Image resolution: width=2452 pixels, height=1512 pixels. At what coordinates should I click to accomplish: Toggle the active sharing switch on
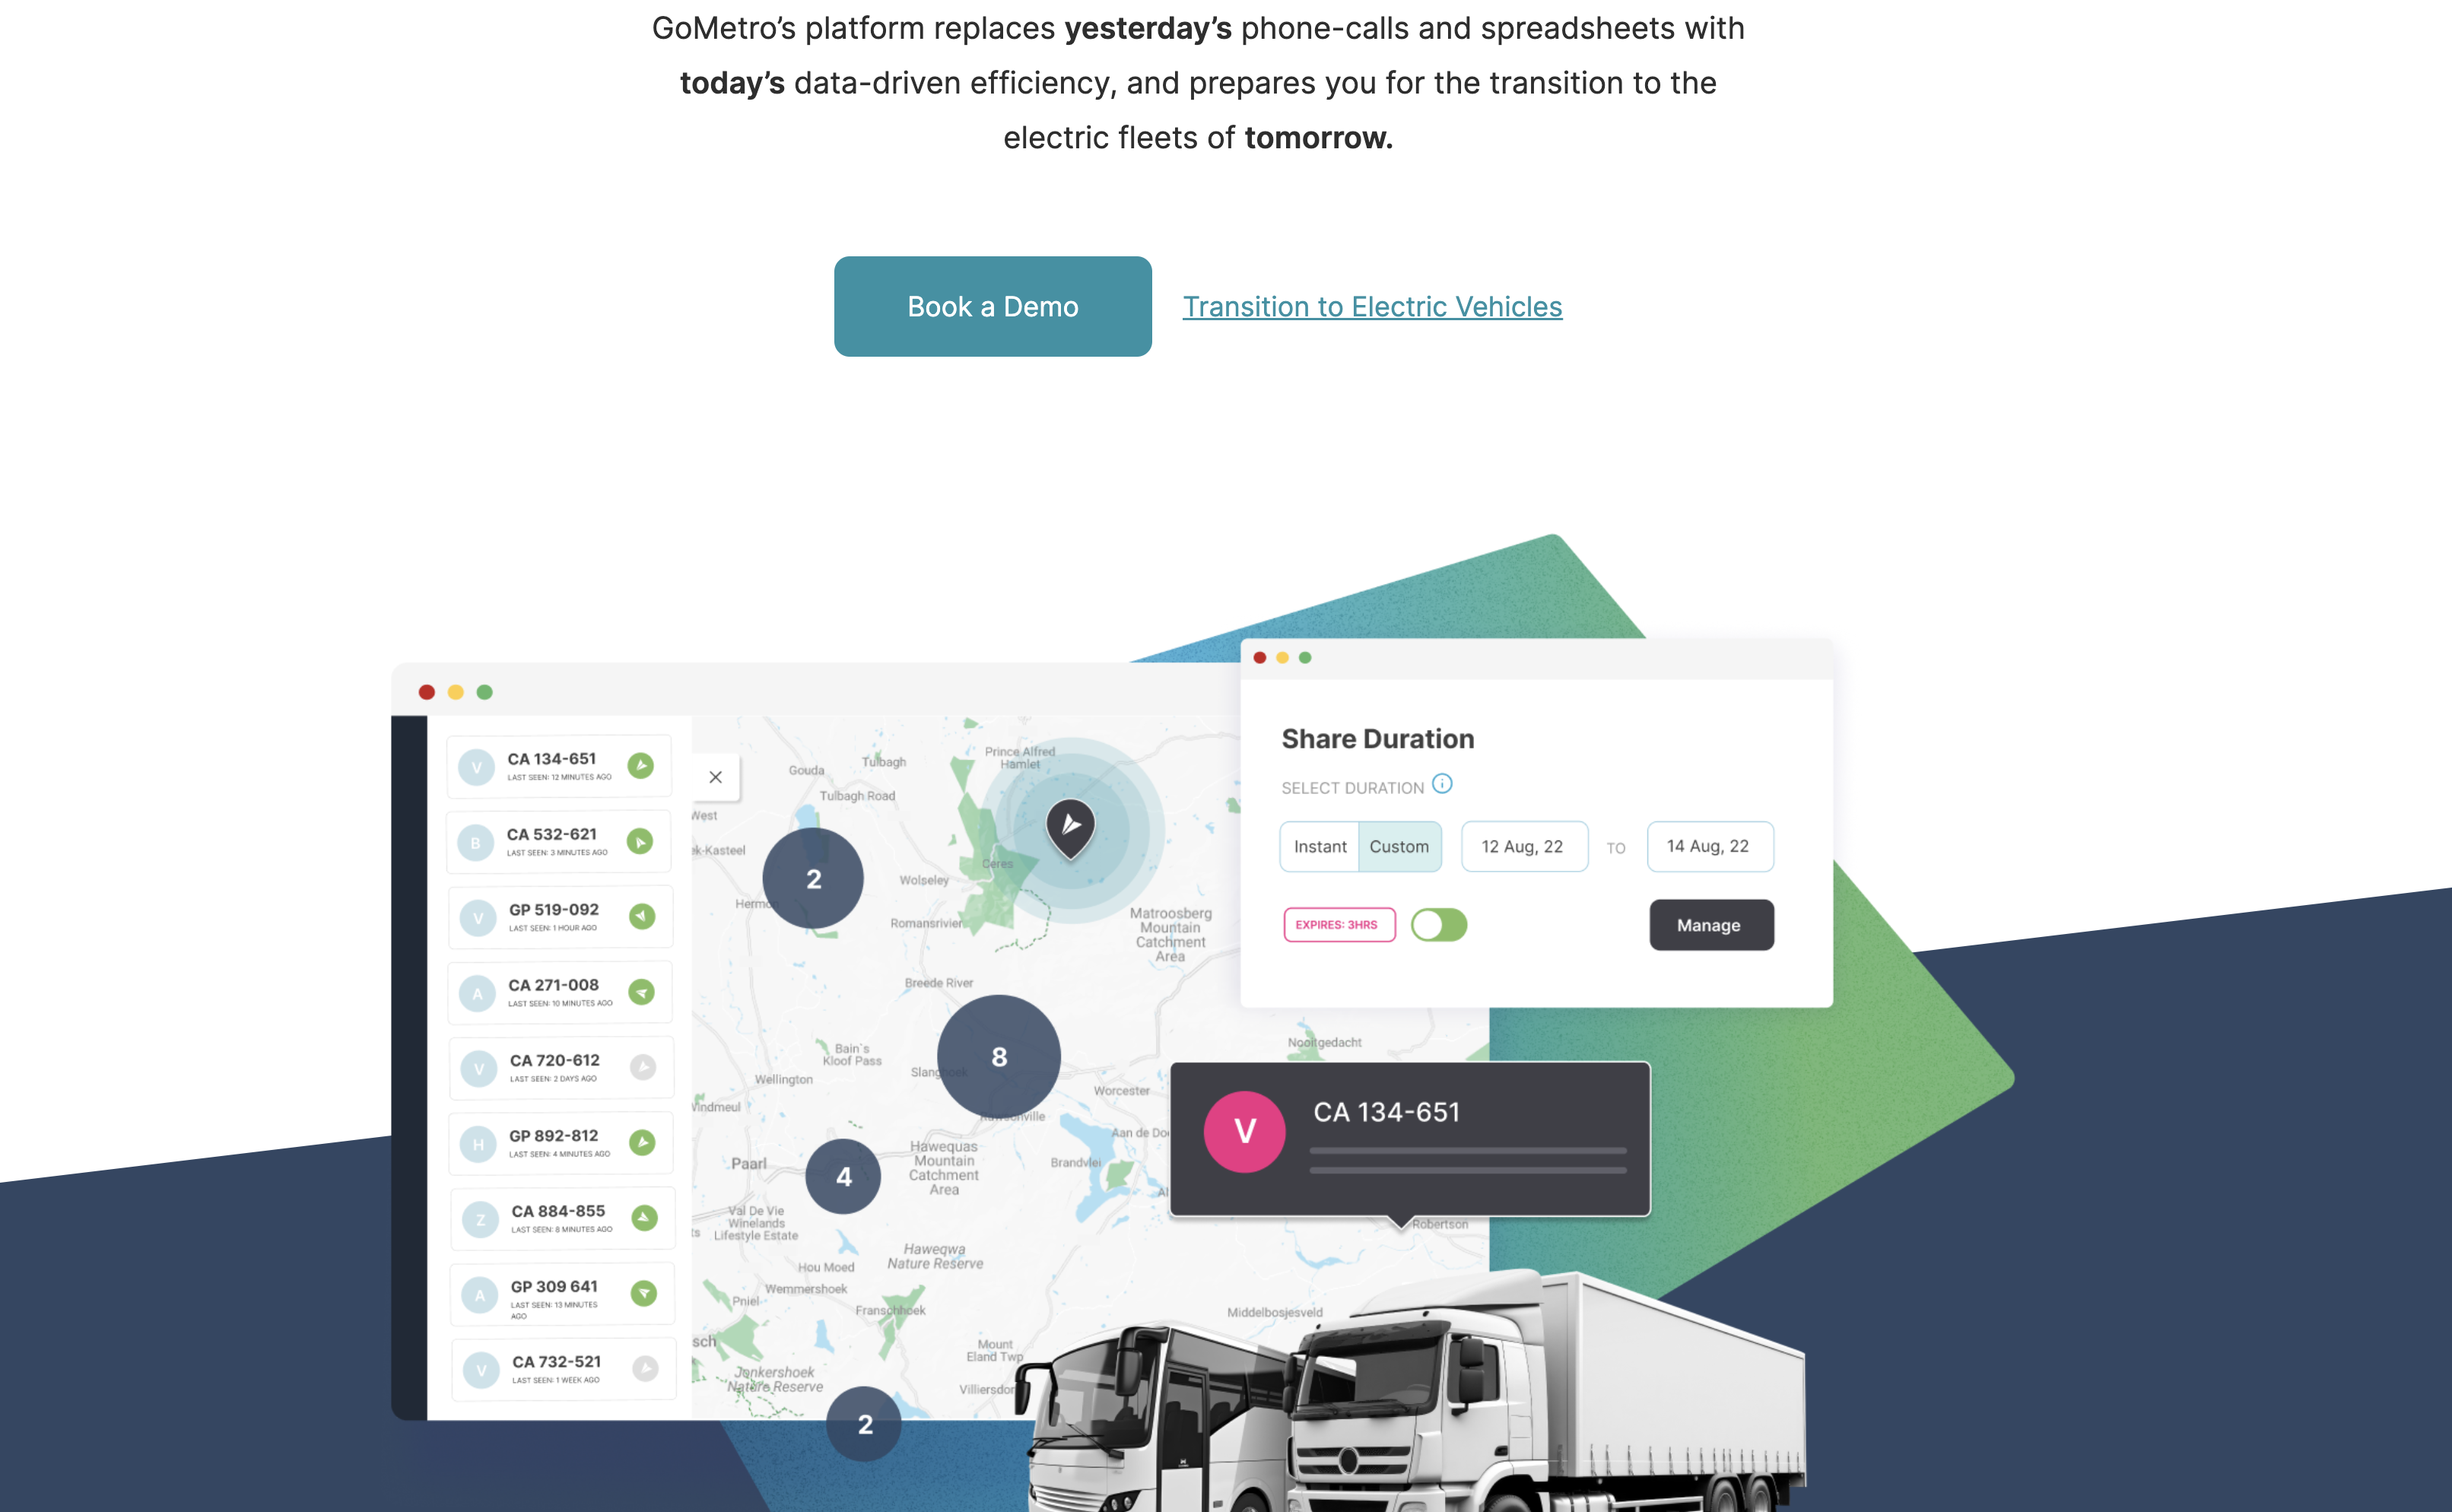click(x=1440, y=925)
